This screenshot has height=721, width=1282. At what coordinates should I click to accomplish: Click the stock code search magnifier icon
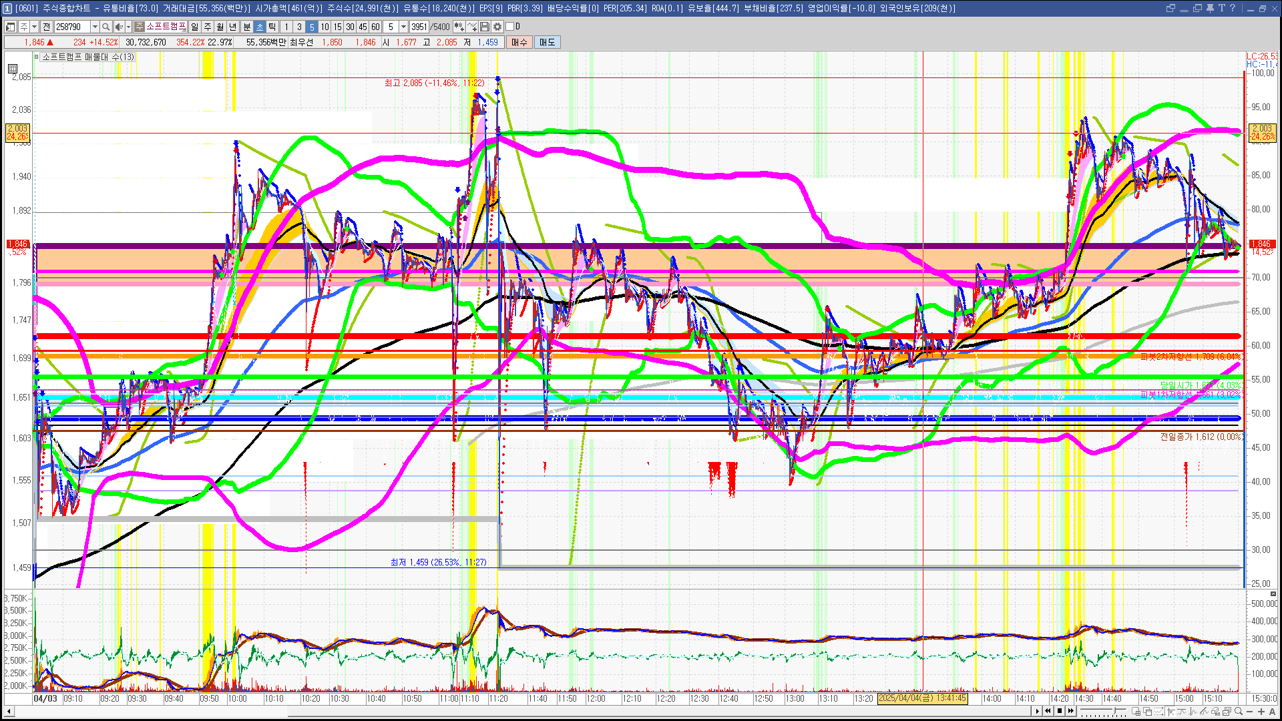(x=106, y=27)
